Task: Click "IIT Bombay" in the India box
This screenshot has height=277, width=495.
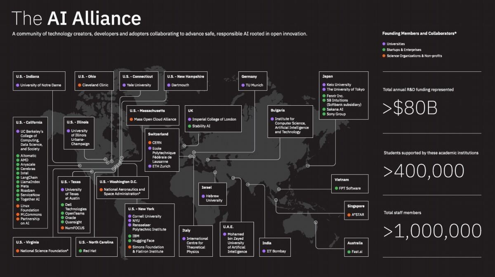Action: (276, 251)
